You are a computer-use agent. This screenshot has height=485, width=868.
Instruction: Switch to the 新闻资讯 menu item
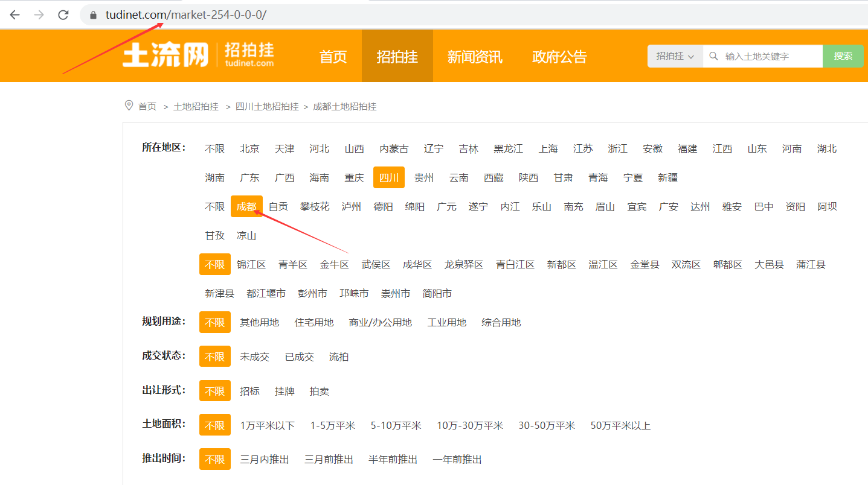click(x=475, y=55)
